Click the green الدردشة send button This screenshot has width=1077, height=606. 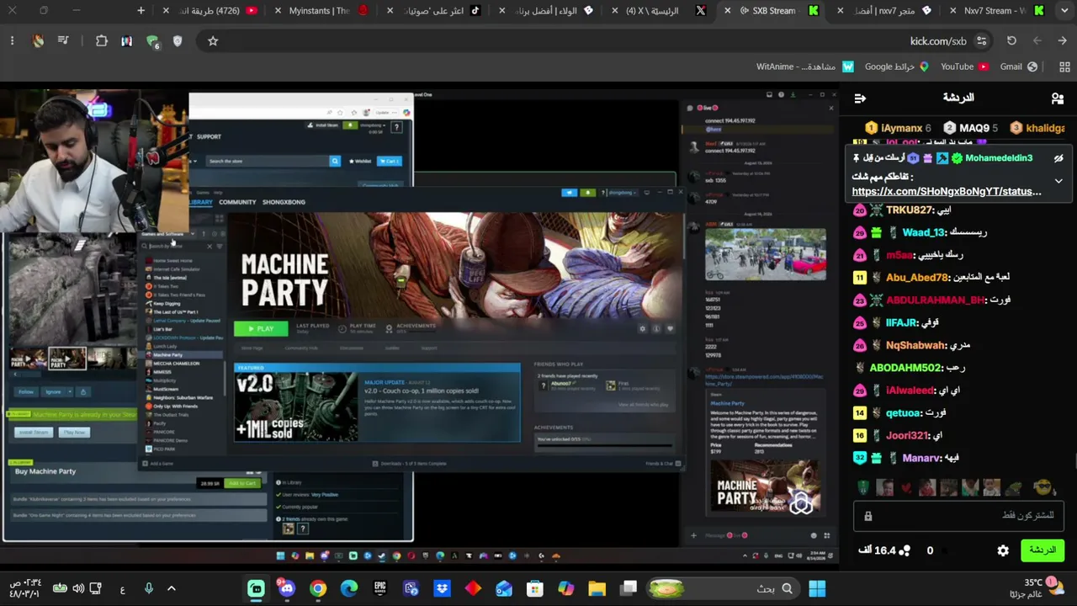[x=1043, y=550]
